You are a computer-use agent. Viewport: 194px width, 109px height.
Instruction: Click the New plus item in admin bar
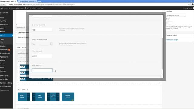point(32,8)
